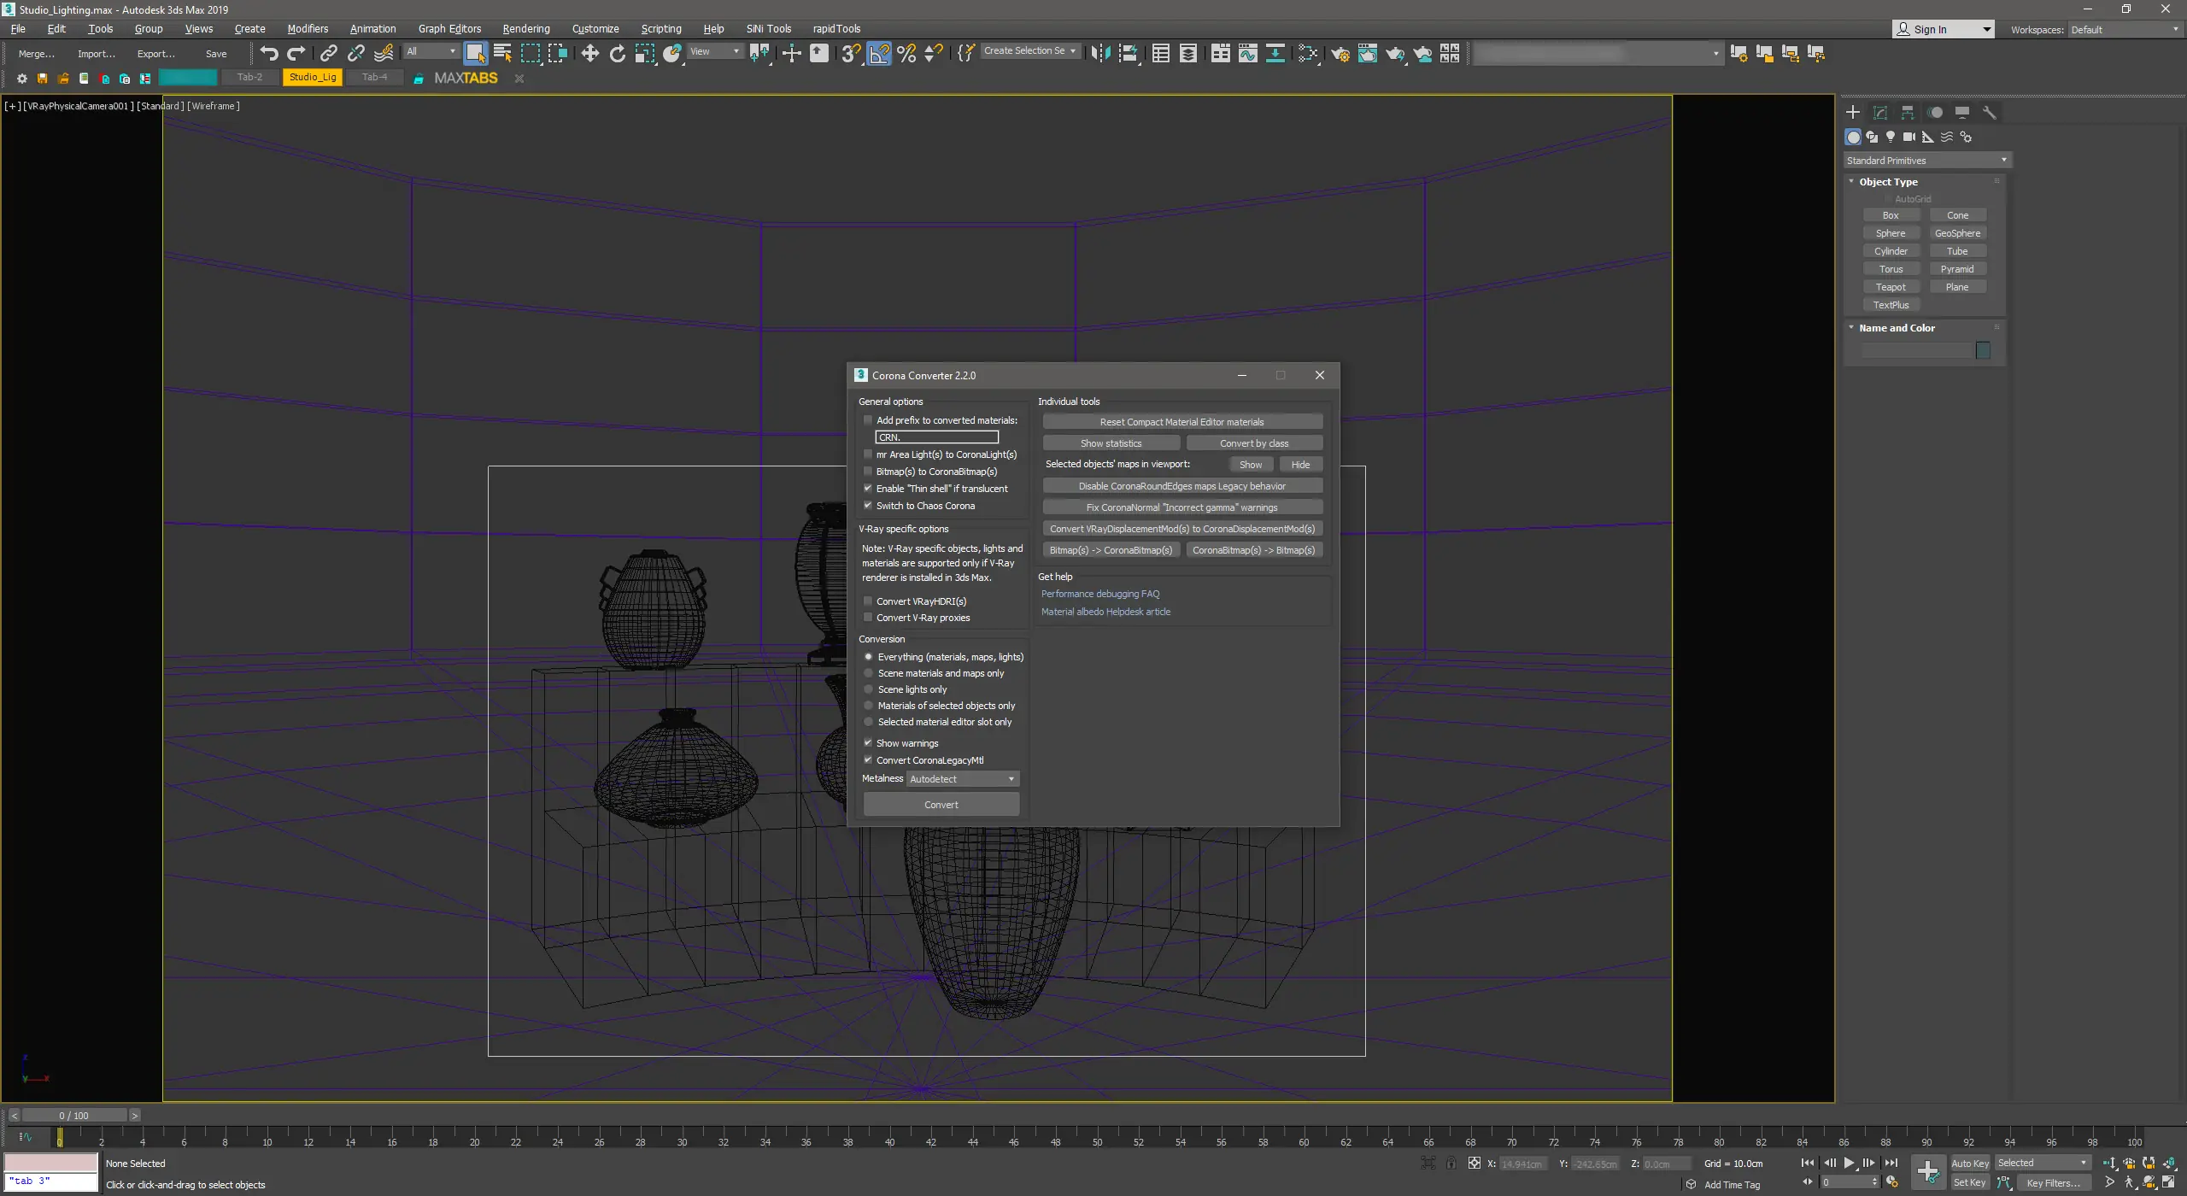Screen dimensions: 2187x1196
Task: Open Curve Editor from toolbar
Action: (1247, 54)
